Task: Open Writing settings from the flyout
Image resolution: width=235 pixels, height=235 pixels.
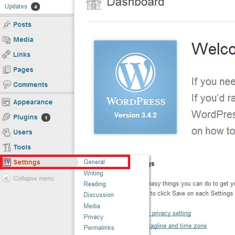Action: (x=94, y=173)
